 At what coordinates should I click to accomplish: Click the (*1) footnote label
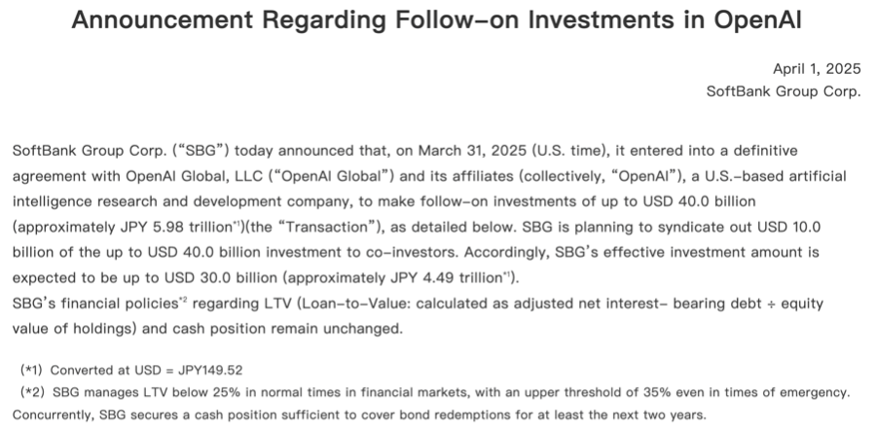(x=32, y=371)
